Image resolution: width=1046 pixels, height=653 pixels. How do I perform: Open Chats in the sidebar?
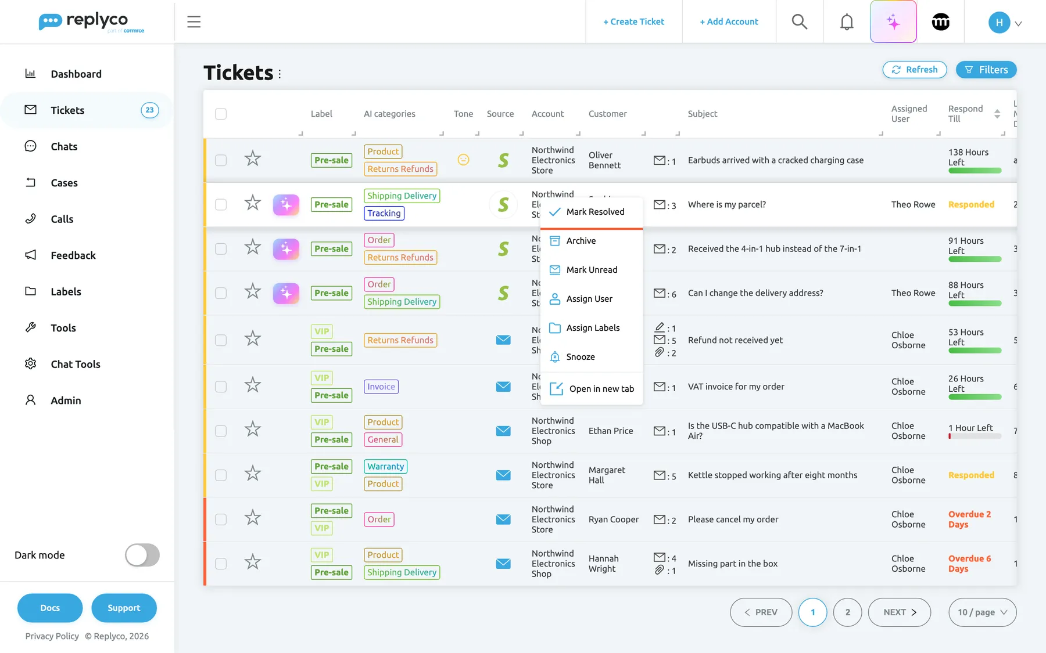click(x=64, y=147)
